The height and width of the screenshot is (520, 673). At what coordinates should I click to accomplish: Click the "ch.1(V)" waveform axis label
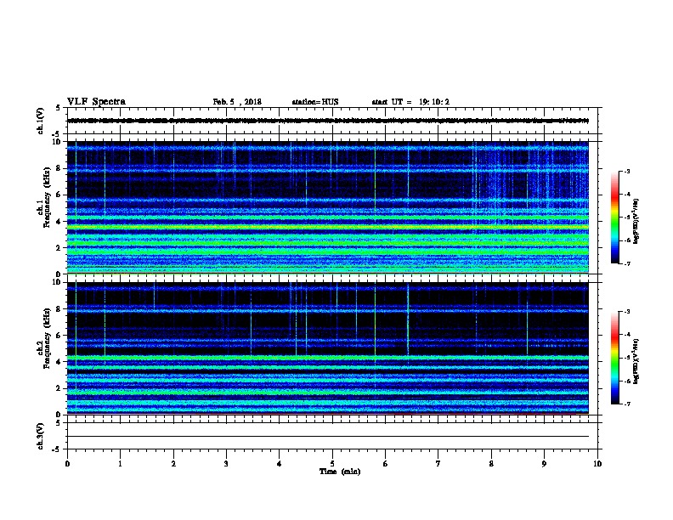point(41,121)
